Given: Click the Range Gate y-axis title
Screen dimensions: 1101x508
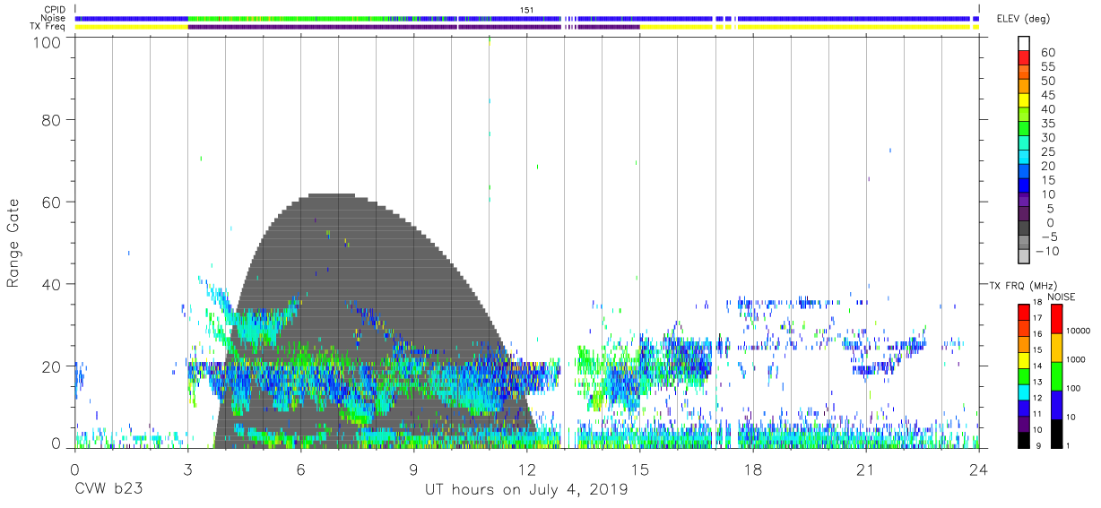Looking at the screenshot, I should click(x=13, y=243).
